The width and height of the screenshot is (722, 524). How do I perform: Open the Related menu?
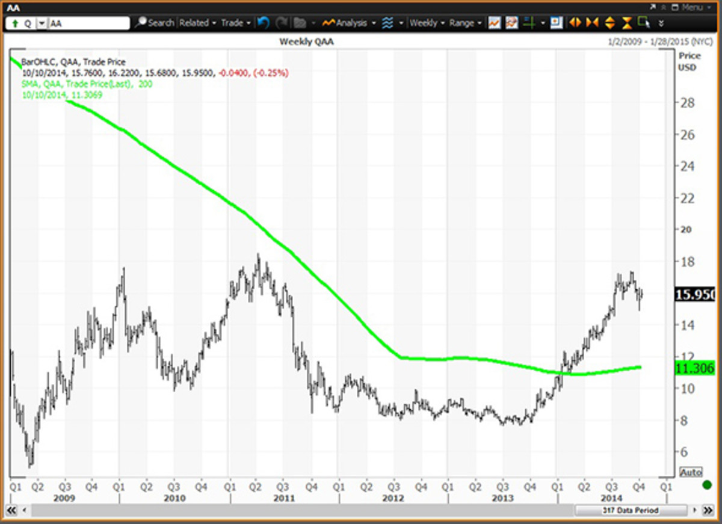point(197,23)
